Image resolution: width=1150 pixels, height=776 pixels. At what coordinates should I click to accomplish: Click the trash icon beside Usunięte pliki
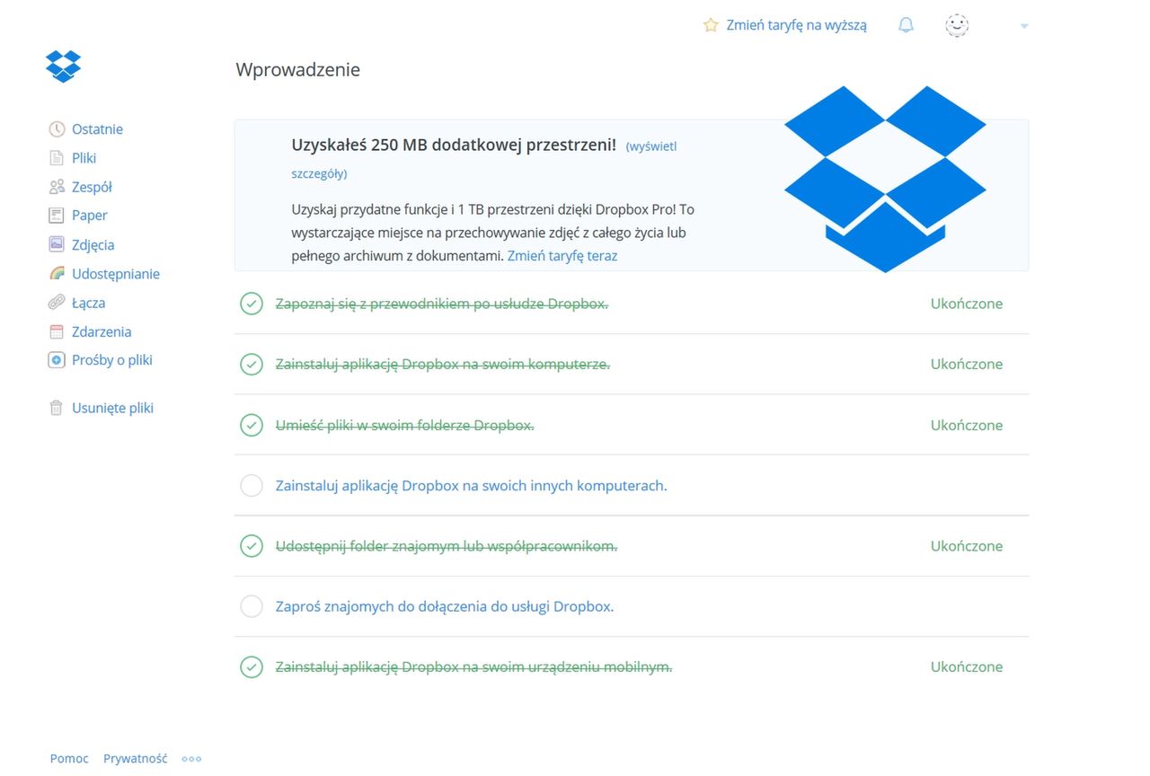click(x=57, y=408)
